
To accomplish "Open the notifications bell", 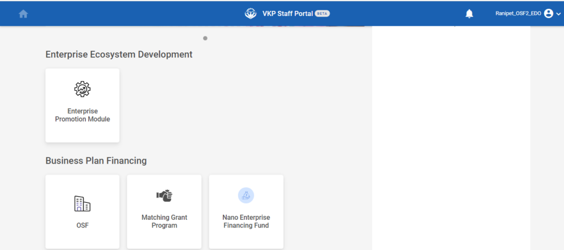I will tap(469, 14).
